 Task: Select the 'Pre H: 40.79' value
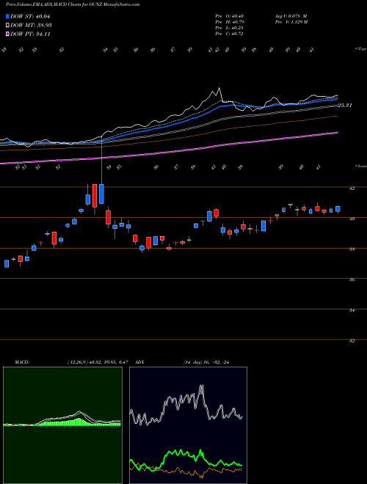229,22
